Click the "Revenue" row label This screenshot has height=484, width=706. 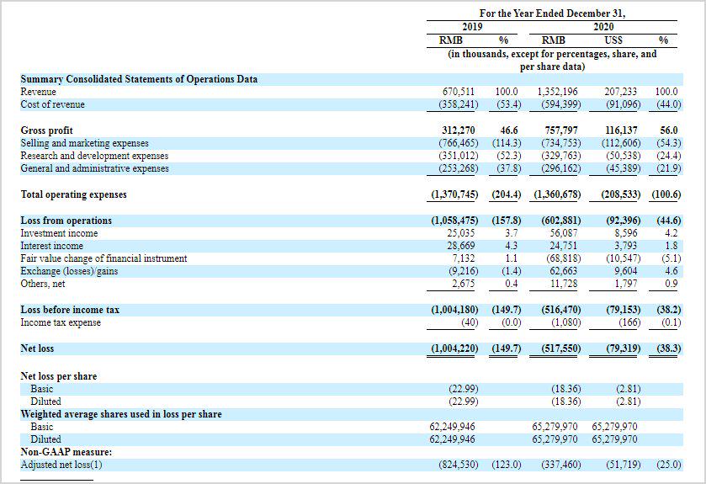click(x=39, y=92)
